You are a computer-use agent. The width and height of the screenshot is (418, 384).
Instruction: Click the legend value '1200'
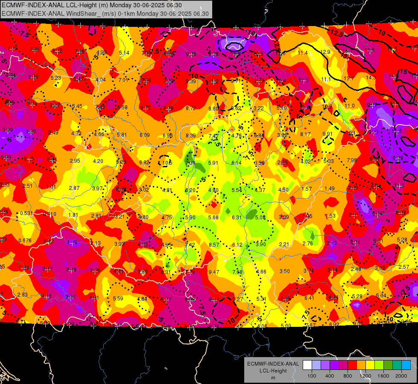click(365, 376)
